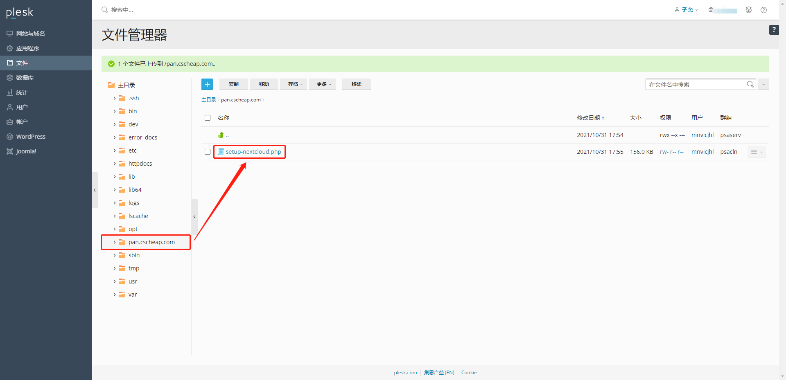
Task: Open the advanced search dropdown arrow
Action: tap(763, 84)
